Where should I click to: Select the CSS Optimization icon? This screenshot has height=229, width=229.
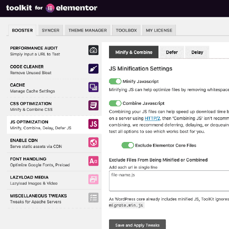tap(93, 105)
